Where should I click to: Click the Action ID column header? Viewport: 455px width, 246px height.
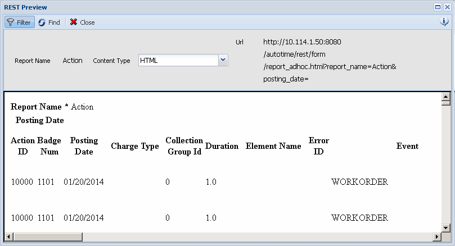[x=22, y=146]
